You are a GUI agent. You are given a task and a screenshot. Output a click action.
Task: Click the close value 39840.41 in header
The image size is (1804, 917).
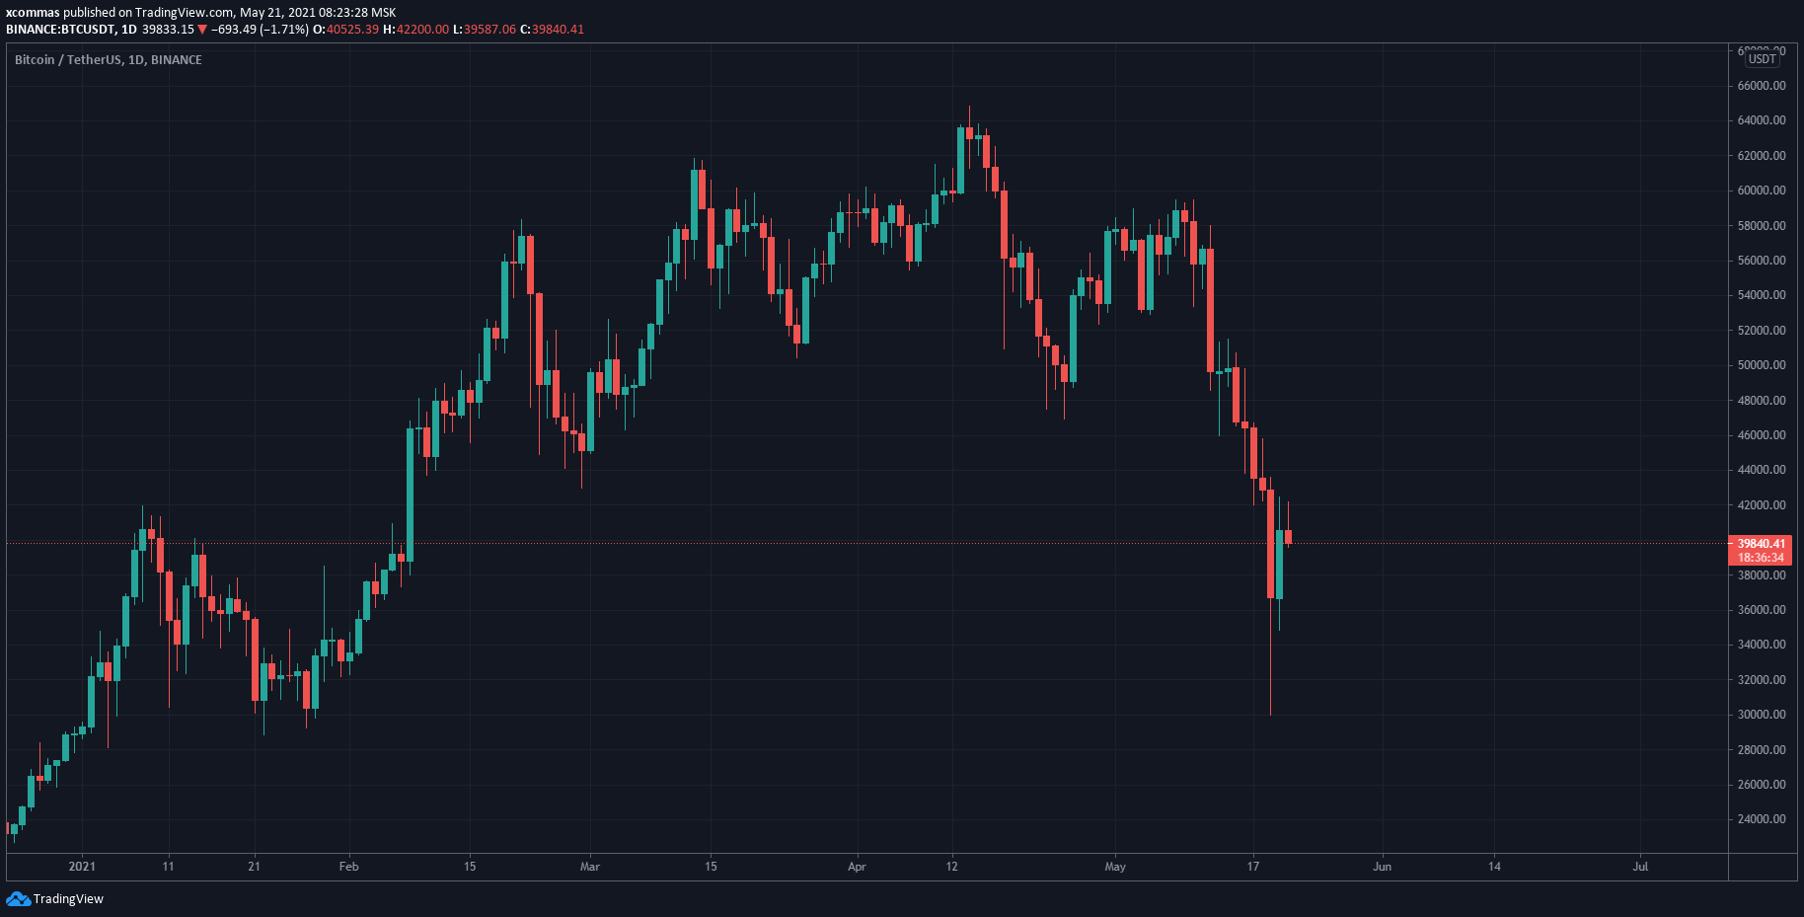click(x=558, y=30)
